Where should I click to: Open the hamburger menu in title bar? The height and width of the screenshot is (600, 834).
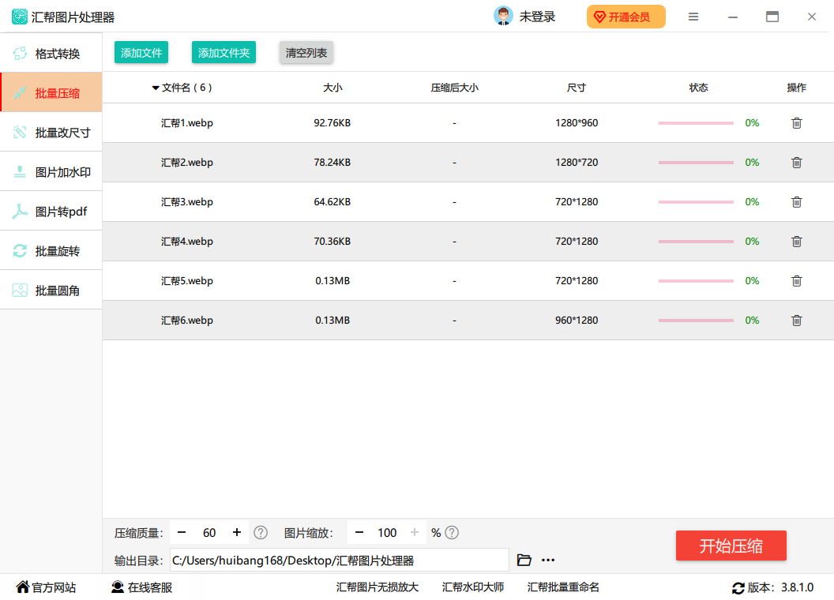pyautogui.click(x=693, y=17)
